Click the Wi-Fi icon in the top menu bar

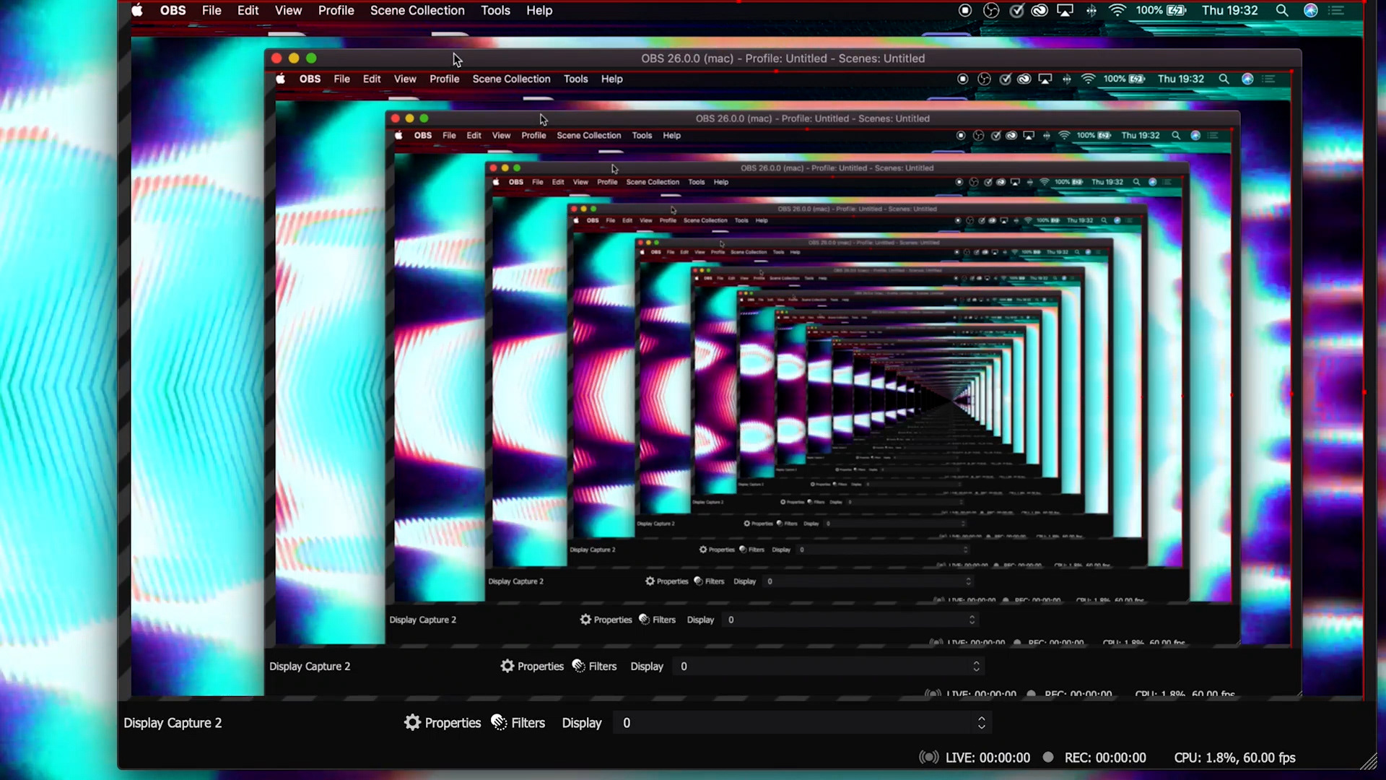tap(1117, 10)
